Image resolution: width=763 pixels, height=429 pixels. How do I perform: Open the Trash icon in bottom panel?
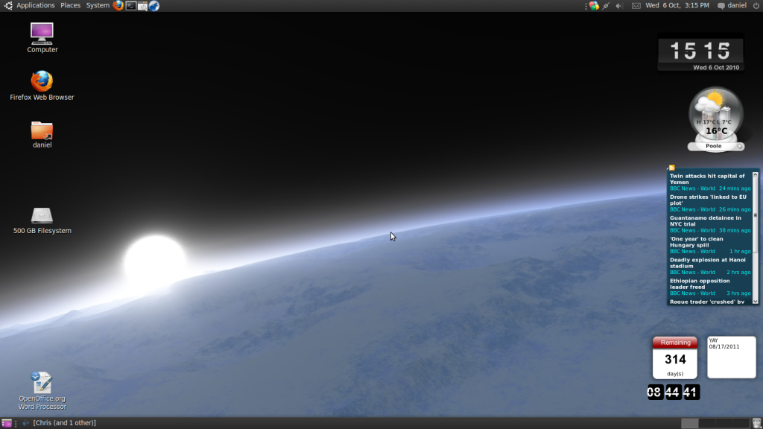[x=757, y=423]
